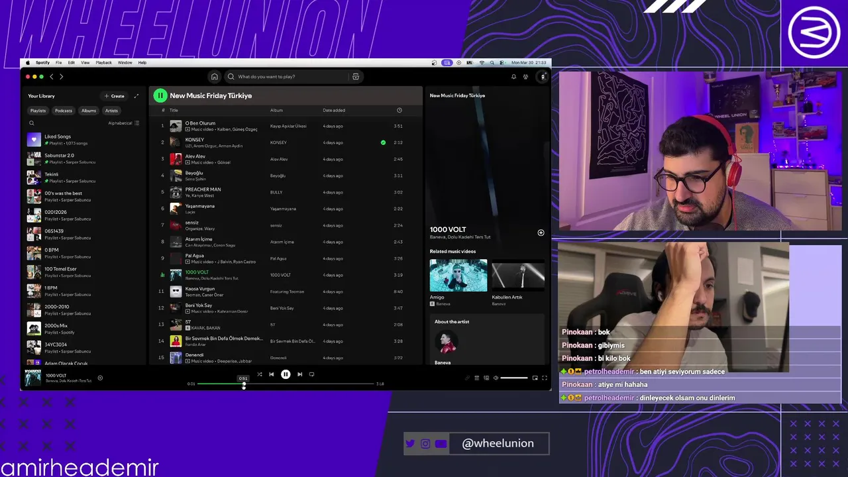The image size is (848, 477).
Task: Enter full screen player mode
Action: coord(545,378)
